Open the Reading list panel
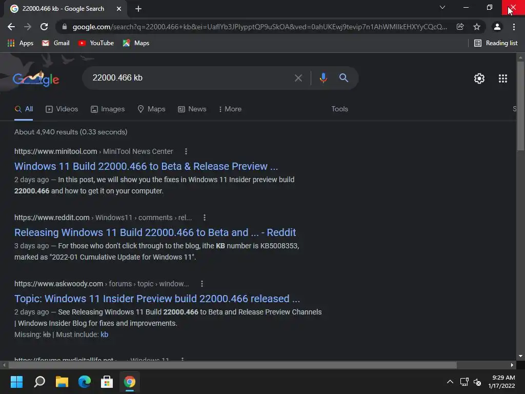 (496, 43)
